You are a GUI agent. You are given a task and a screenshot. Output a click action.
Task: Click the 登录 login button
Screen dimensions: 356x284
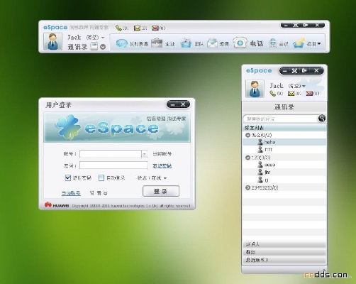(x=161, y=191)
